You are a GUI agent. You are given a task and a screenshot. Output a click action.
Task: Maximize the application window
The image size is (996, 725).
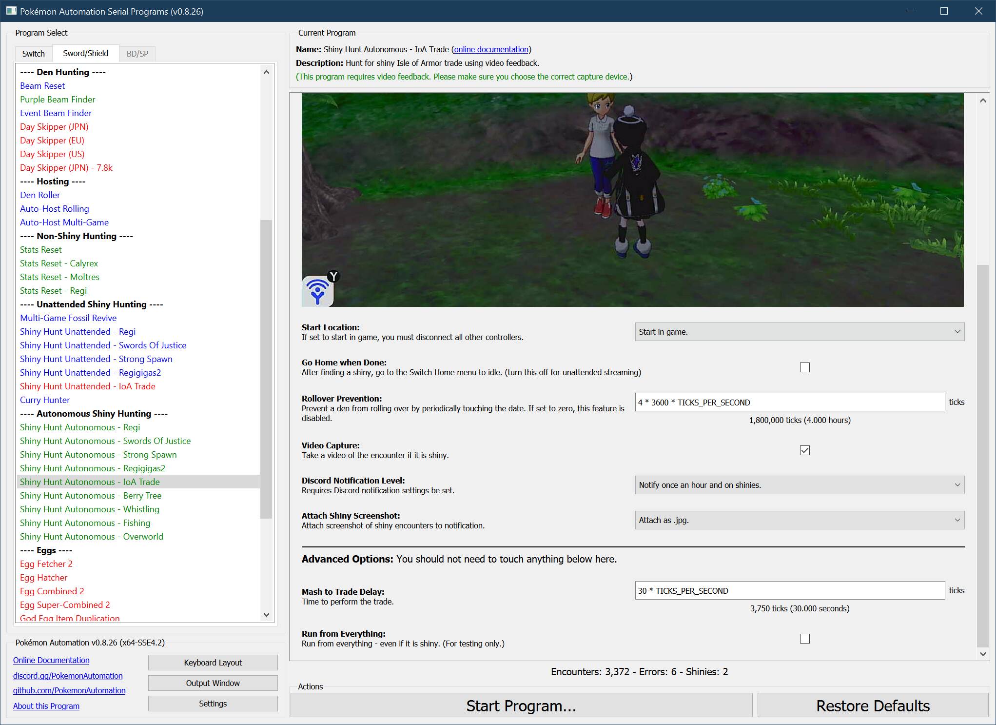click(x=944, y=11)
